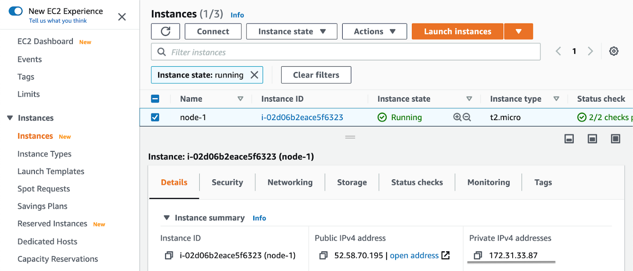Toggle the New EC2 Experience switch

click(x=16, y=11)
